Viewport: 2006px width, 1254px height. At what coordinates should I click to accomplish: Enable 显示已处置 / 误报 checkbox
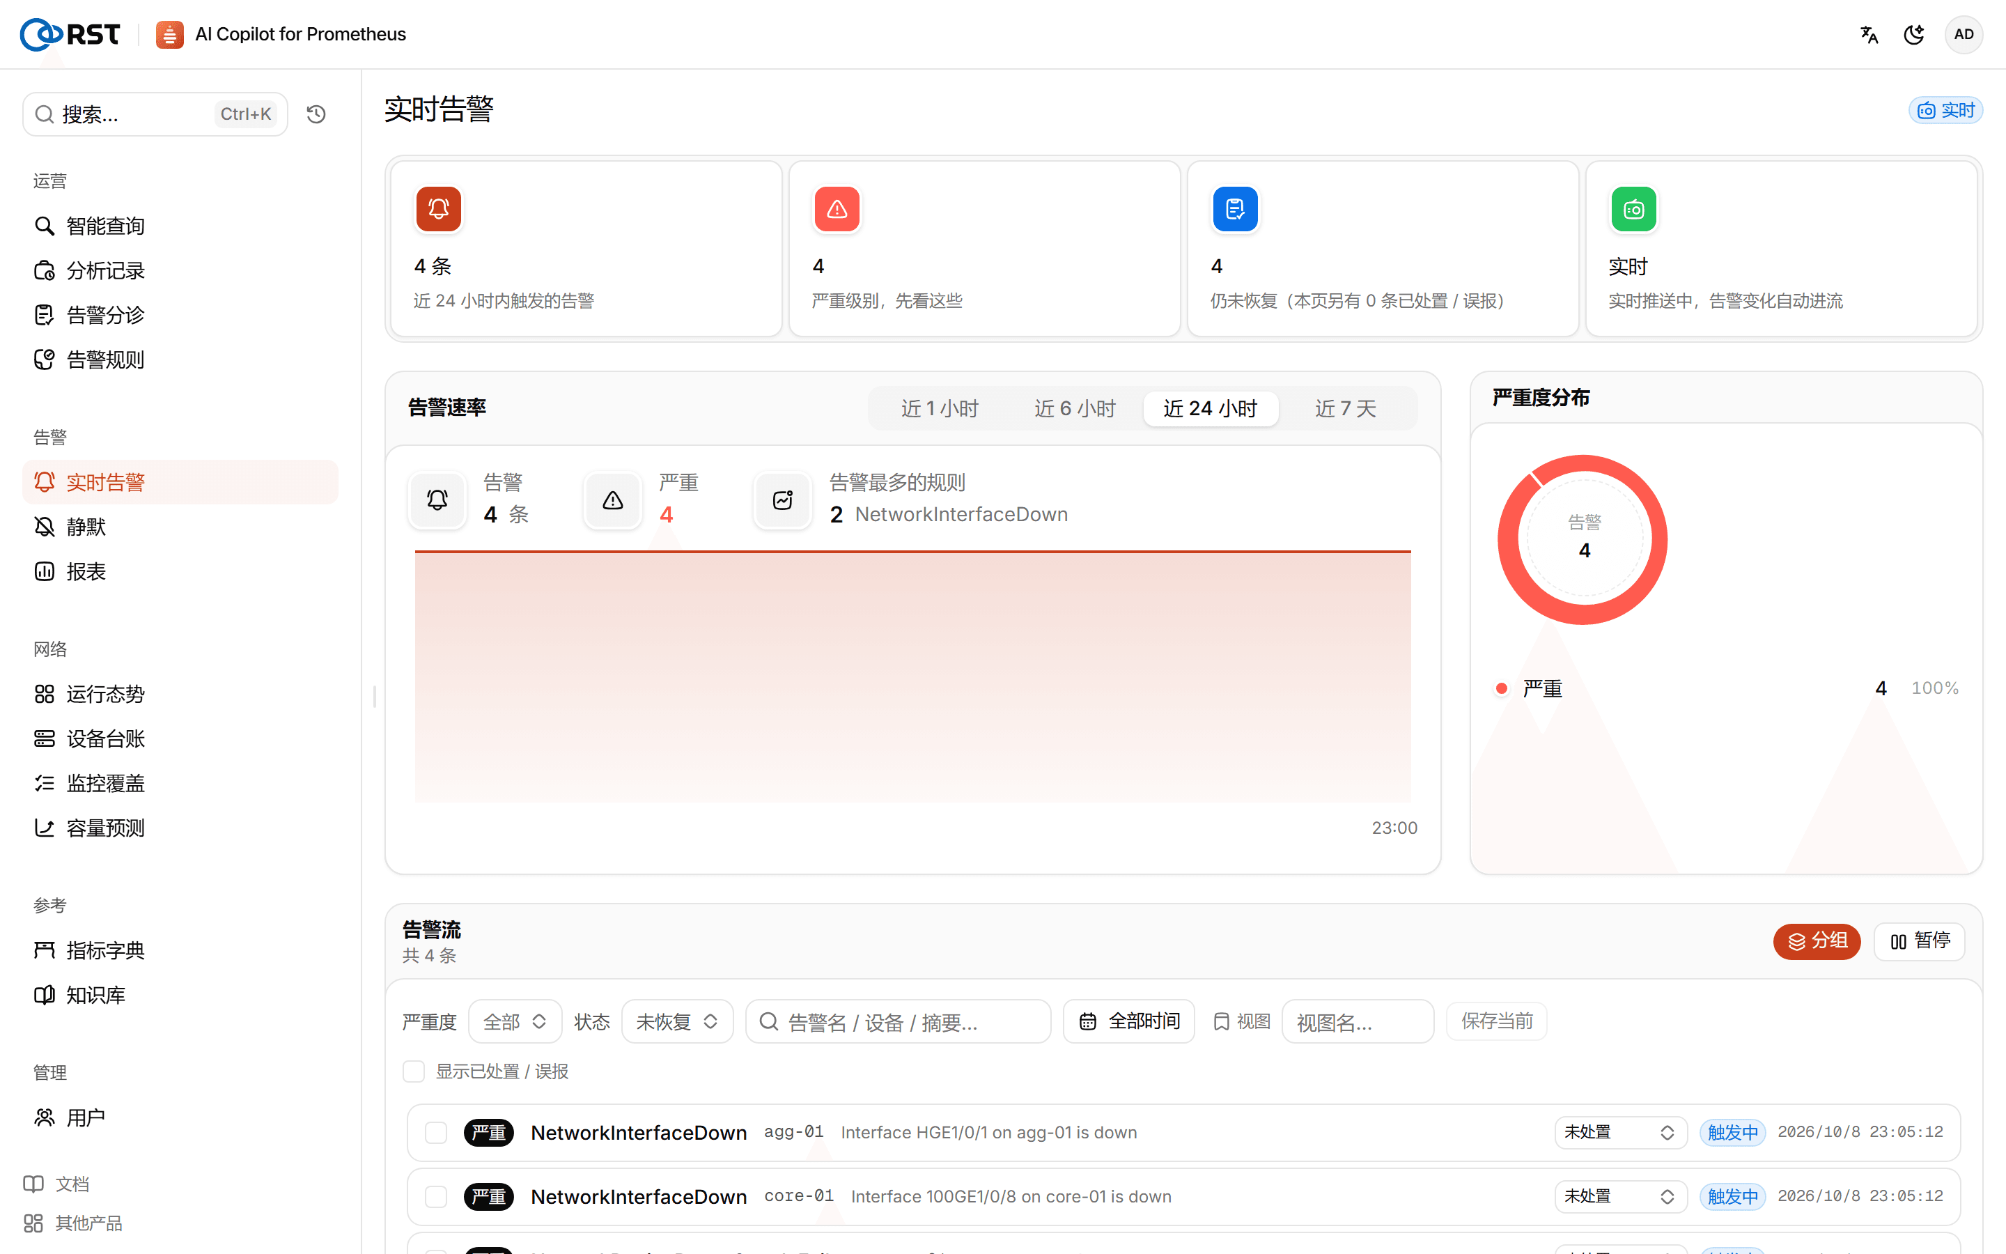pyautogui.click(x=414, y=1071)
